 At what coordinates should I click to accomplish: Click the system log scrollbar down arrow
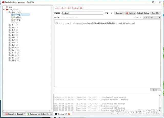tap(160, 110)
